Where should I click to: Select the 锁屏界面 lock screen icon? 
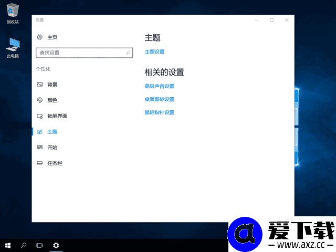(40, 116)
